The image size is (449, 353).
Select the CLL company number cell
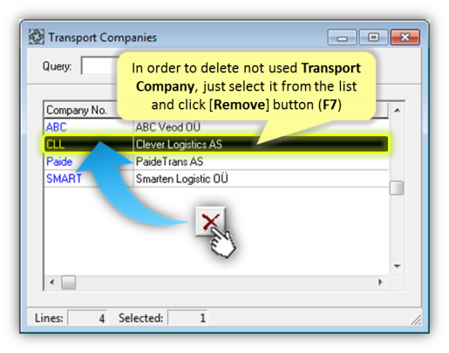click(x=88, y=144)
